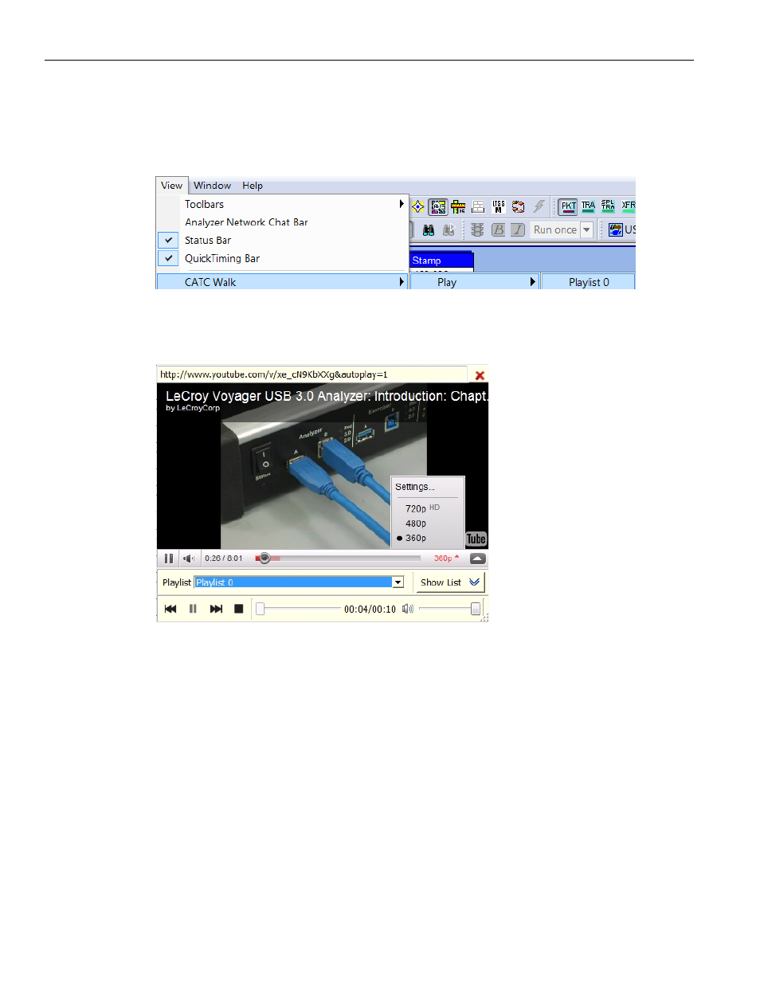Viewport: 760px width, 984px height.
Task: Select Analyzer Network Chat Bar entry
Action: [283, 222]
